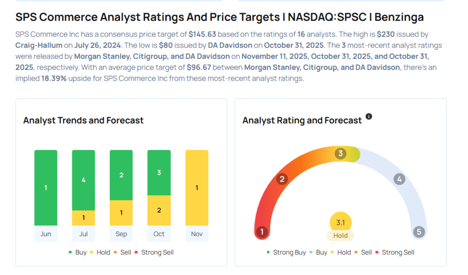Select gauge marker number 3
This screenshot has width=468, height=275.
340,154
